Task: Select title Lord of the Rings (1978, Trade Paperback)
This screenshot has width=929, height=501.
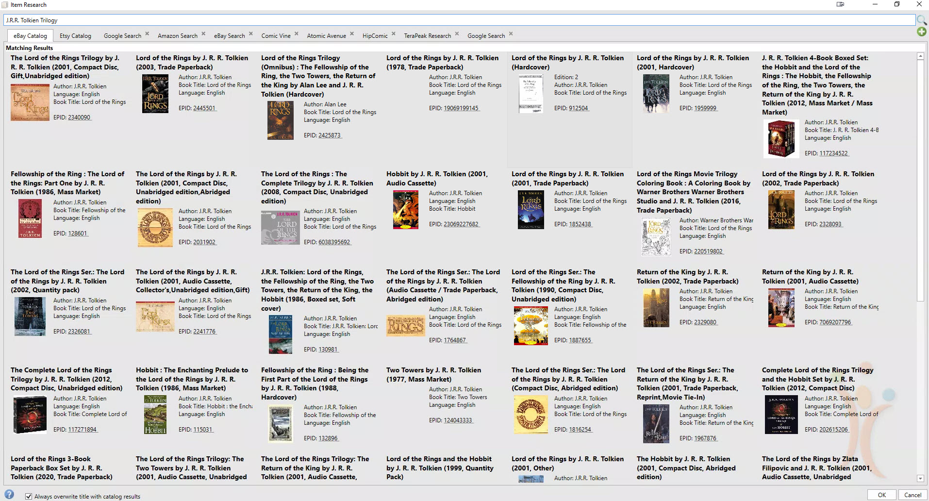Action: (x=442, y=63)
